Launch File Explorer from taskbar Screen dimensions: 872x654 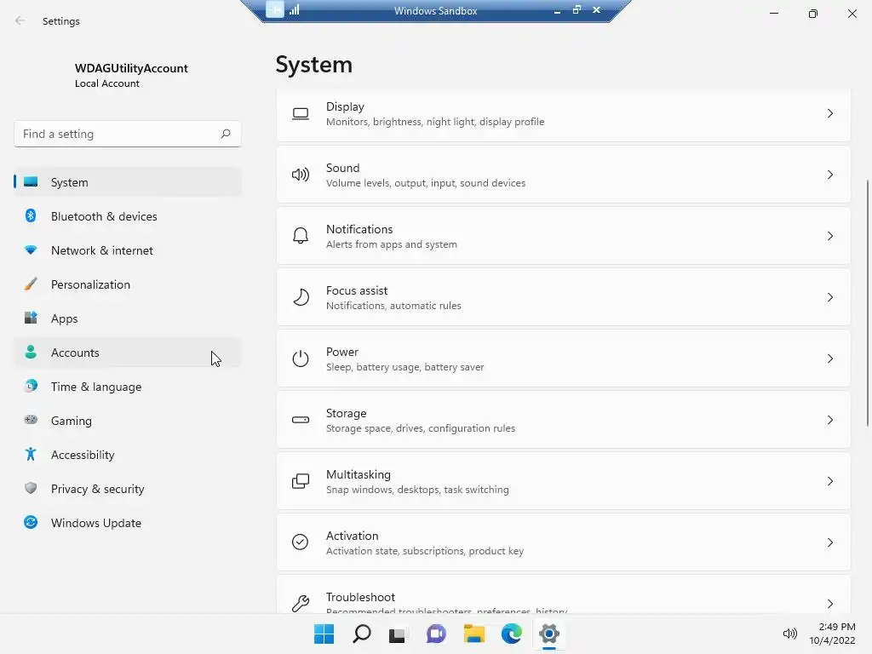[473, 634]
